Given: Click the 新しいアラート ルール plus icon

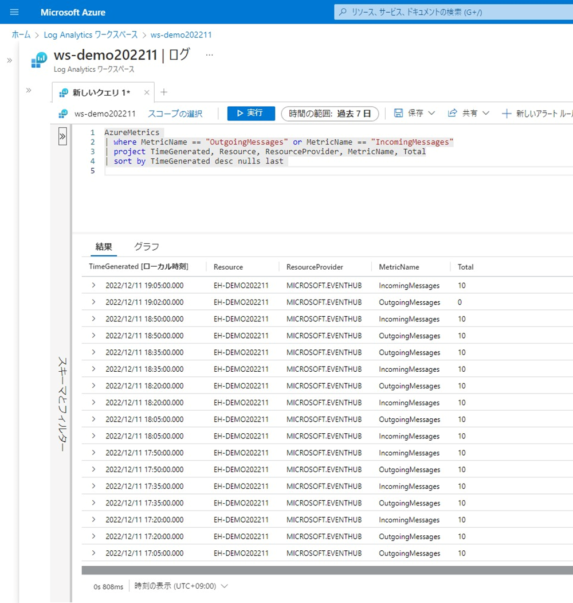Looking at the screenshot, I should pos(507,114).
